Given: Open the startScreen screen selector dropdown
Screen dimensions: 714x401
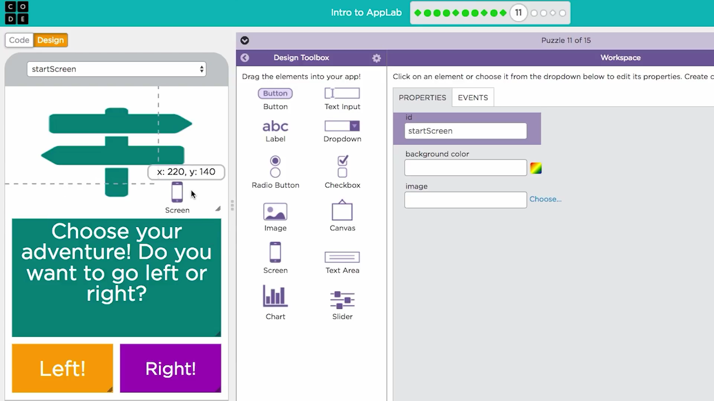Looking at the screenshot, I should 116,69.
